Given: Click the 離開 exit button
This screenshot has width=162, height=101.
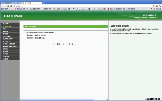Looking at the screenshot, I should click(x=58, y=44).
